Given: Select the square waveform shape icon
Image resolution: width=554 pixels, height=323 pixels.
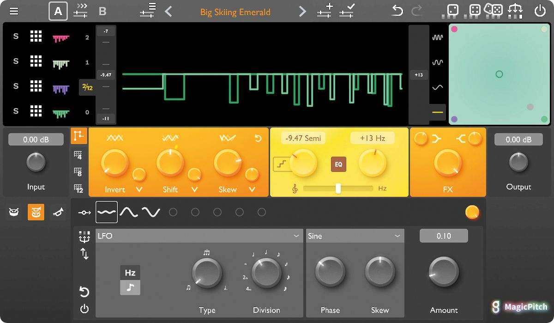Looking at the screenshot, I should [107, 212].
